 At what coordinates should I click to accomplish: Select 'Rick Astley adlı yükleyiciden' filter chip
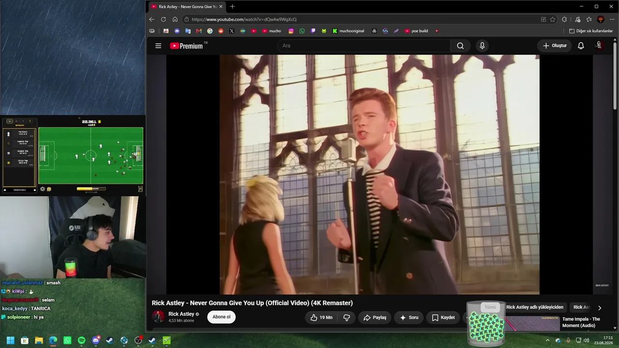pyautogui.click(x=535, y=307)
